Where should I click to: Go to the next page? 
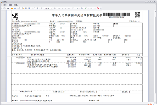[x=66, y=8]
